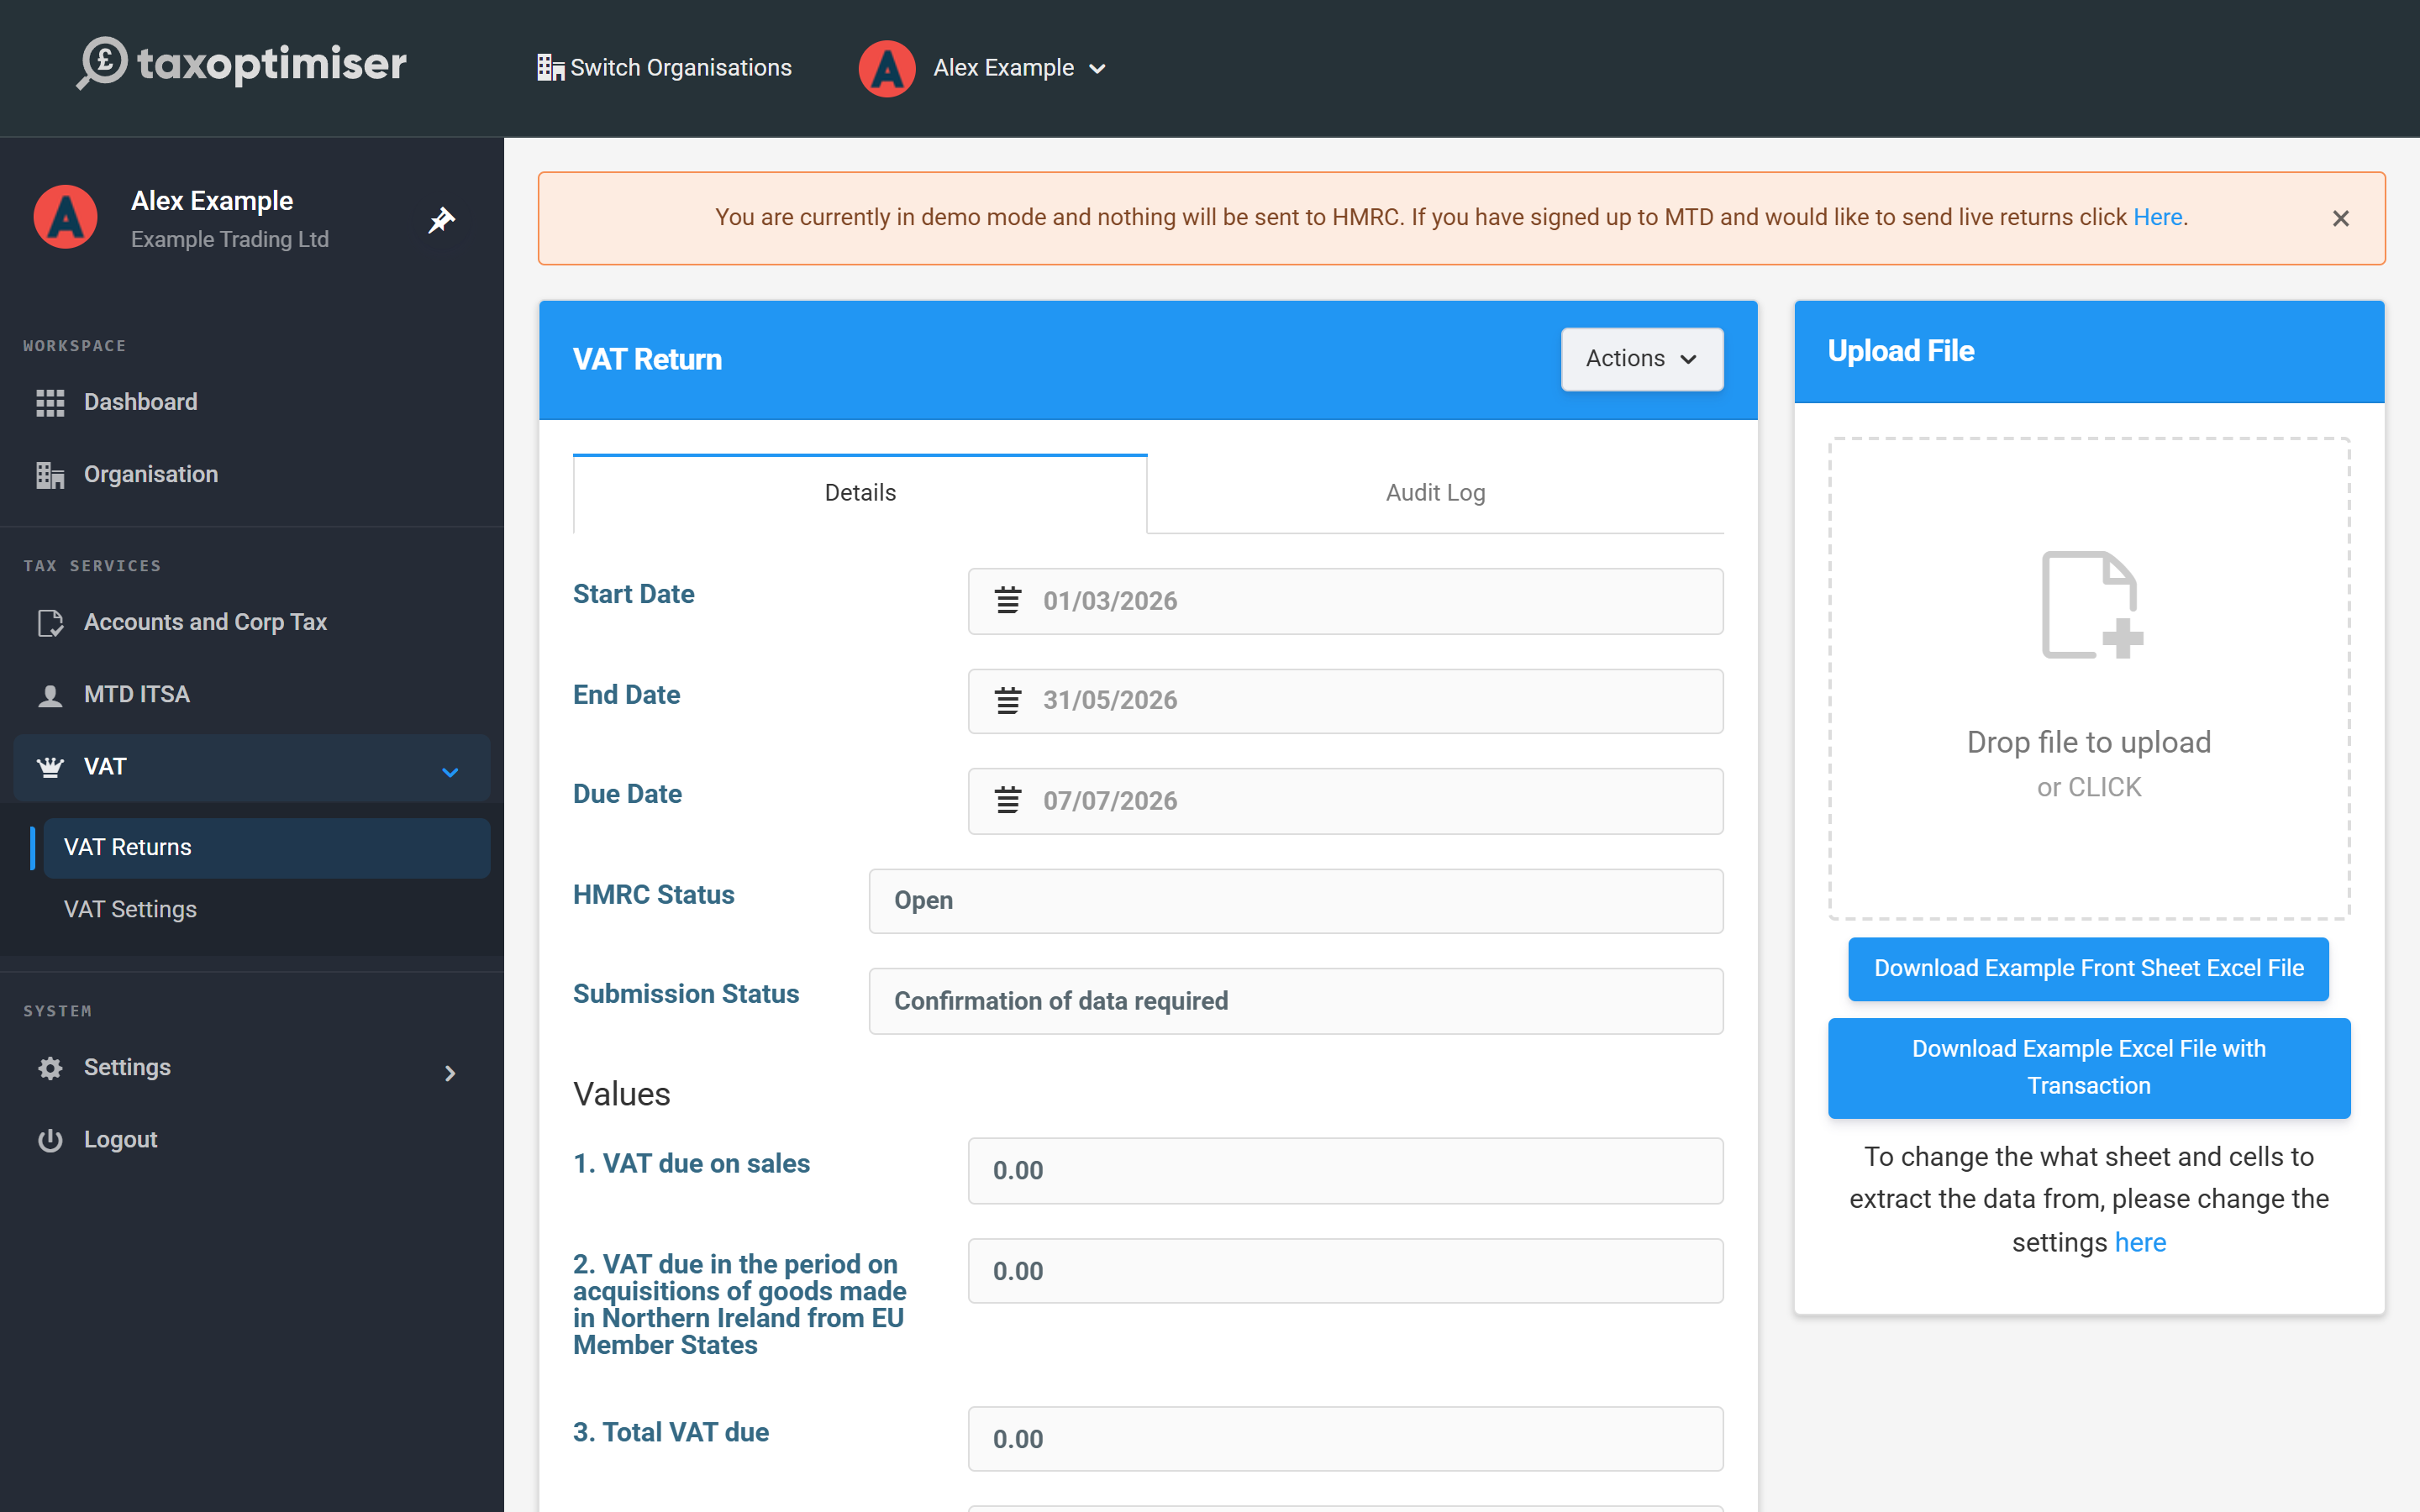Click the Dashboard grid icon
2420x1512 pixels.
coord(50,402)
